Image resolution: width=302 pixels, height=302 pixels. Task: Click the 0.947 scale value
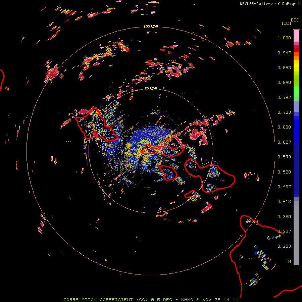click(x=284, y=53)
